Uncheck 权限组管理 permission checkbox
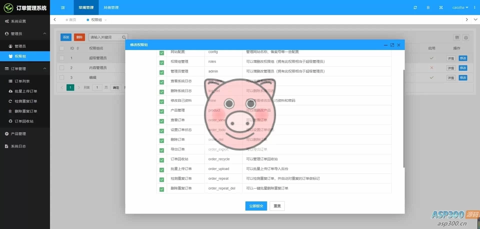Image resolution: width=480 pixels, height=229 pixels. pyautogui.click(x=162, y=62)
